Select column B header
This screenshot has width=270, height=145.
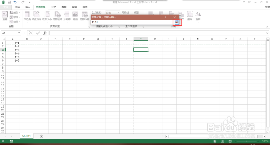27,39
